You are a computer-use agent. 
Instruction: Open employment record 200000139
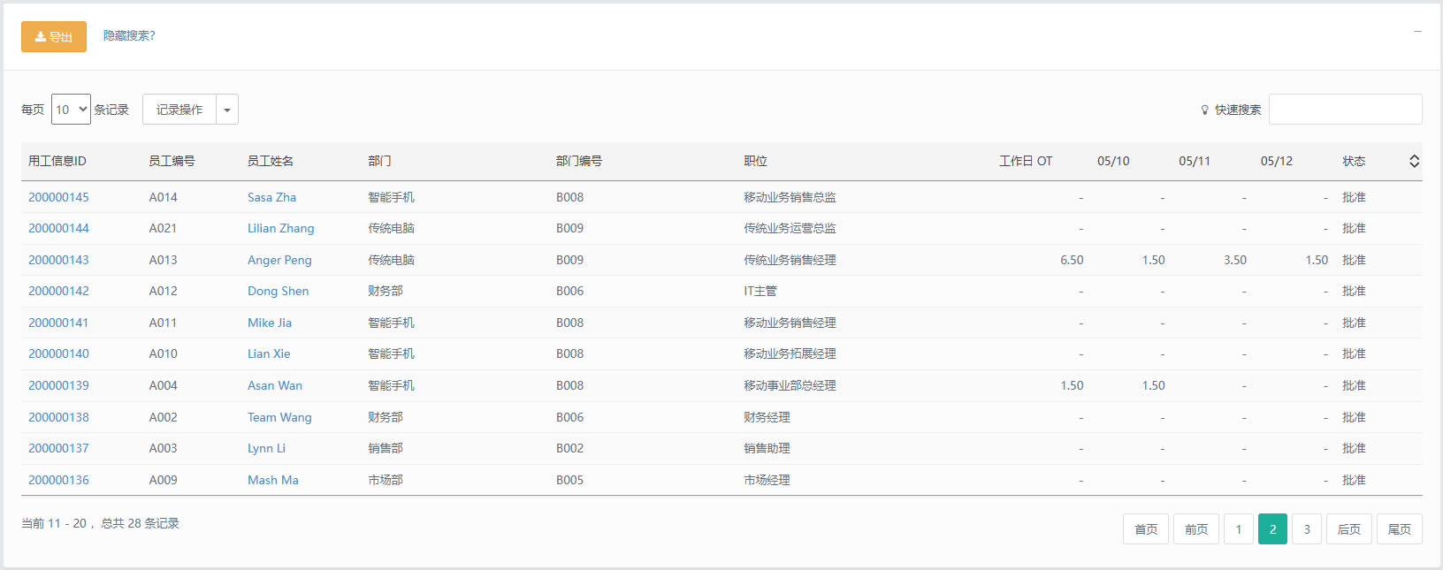pos(58,385)
